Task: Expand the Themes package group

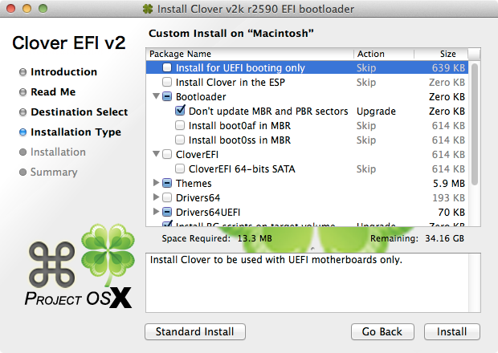Action: click(156, 182)
